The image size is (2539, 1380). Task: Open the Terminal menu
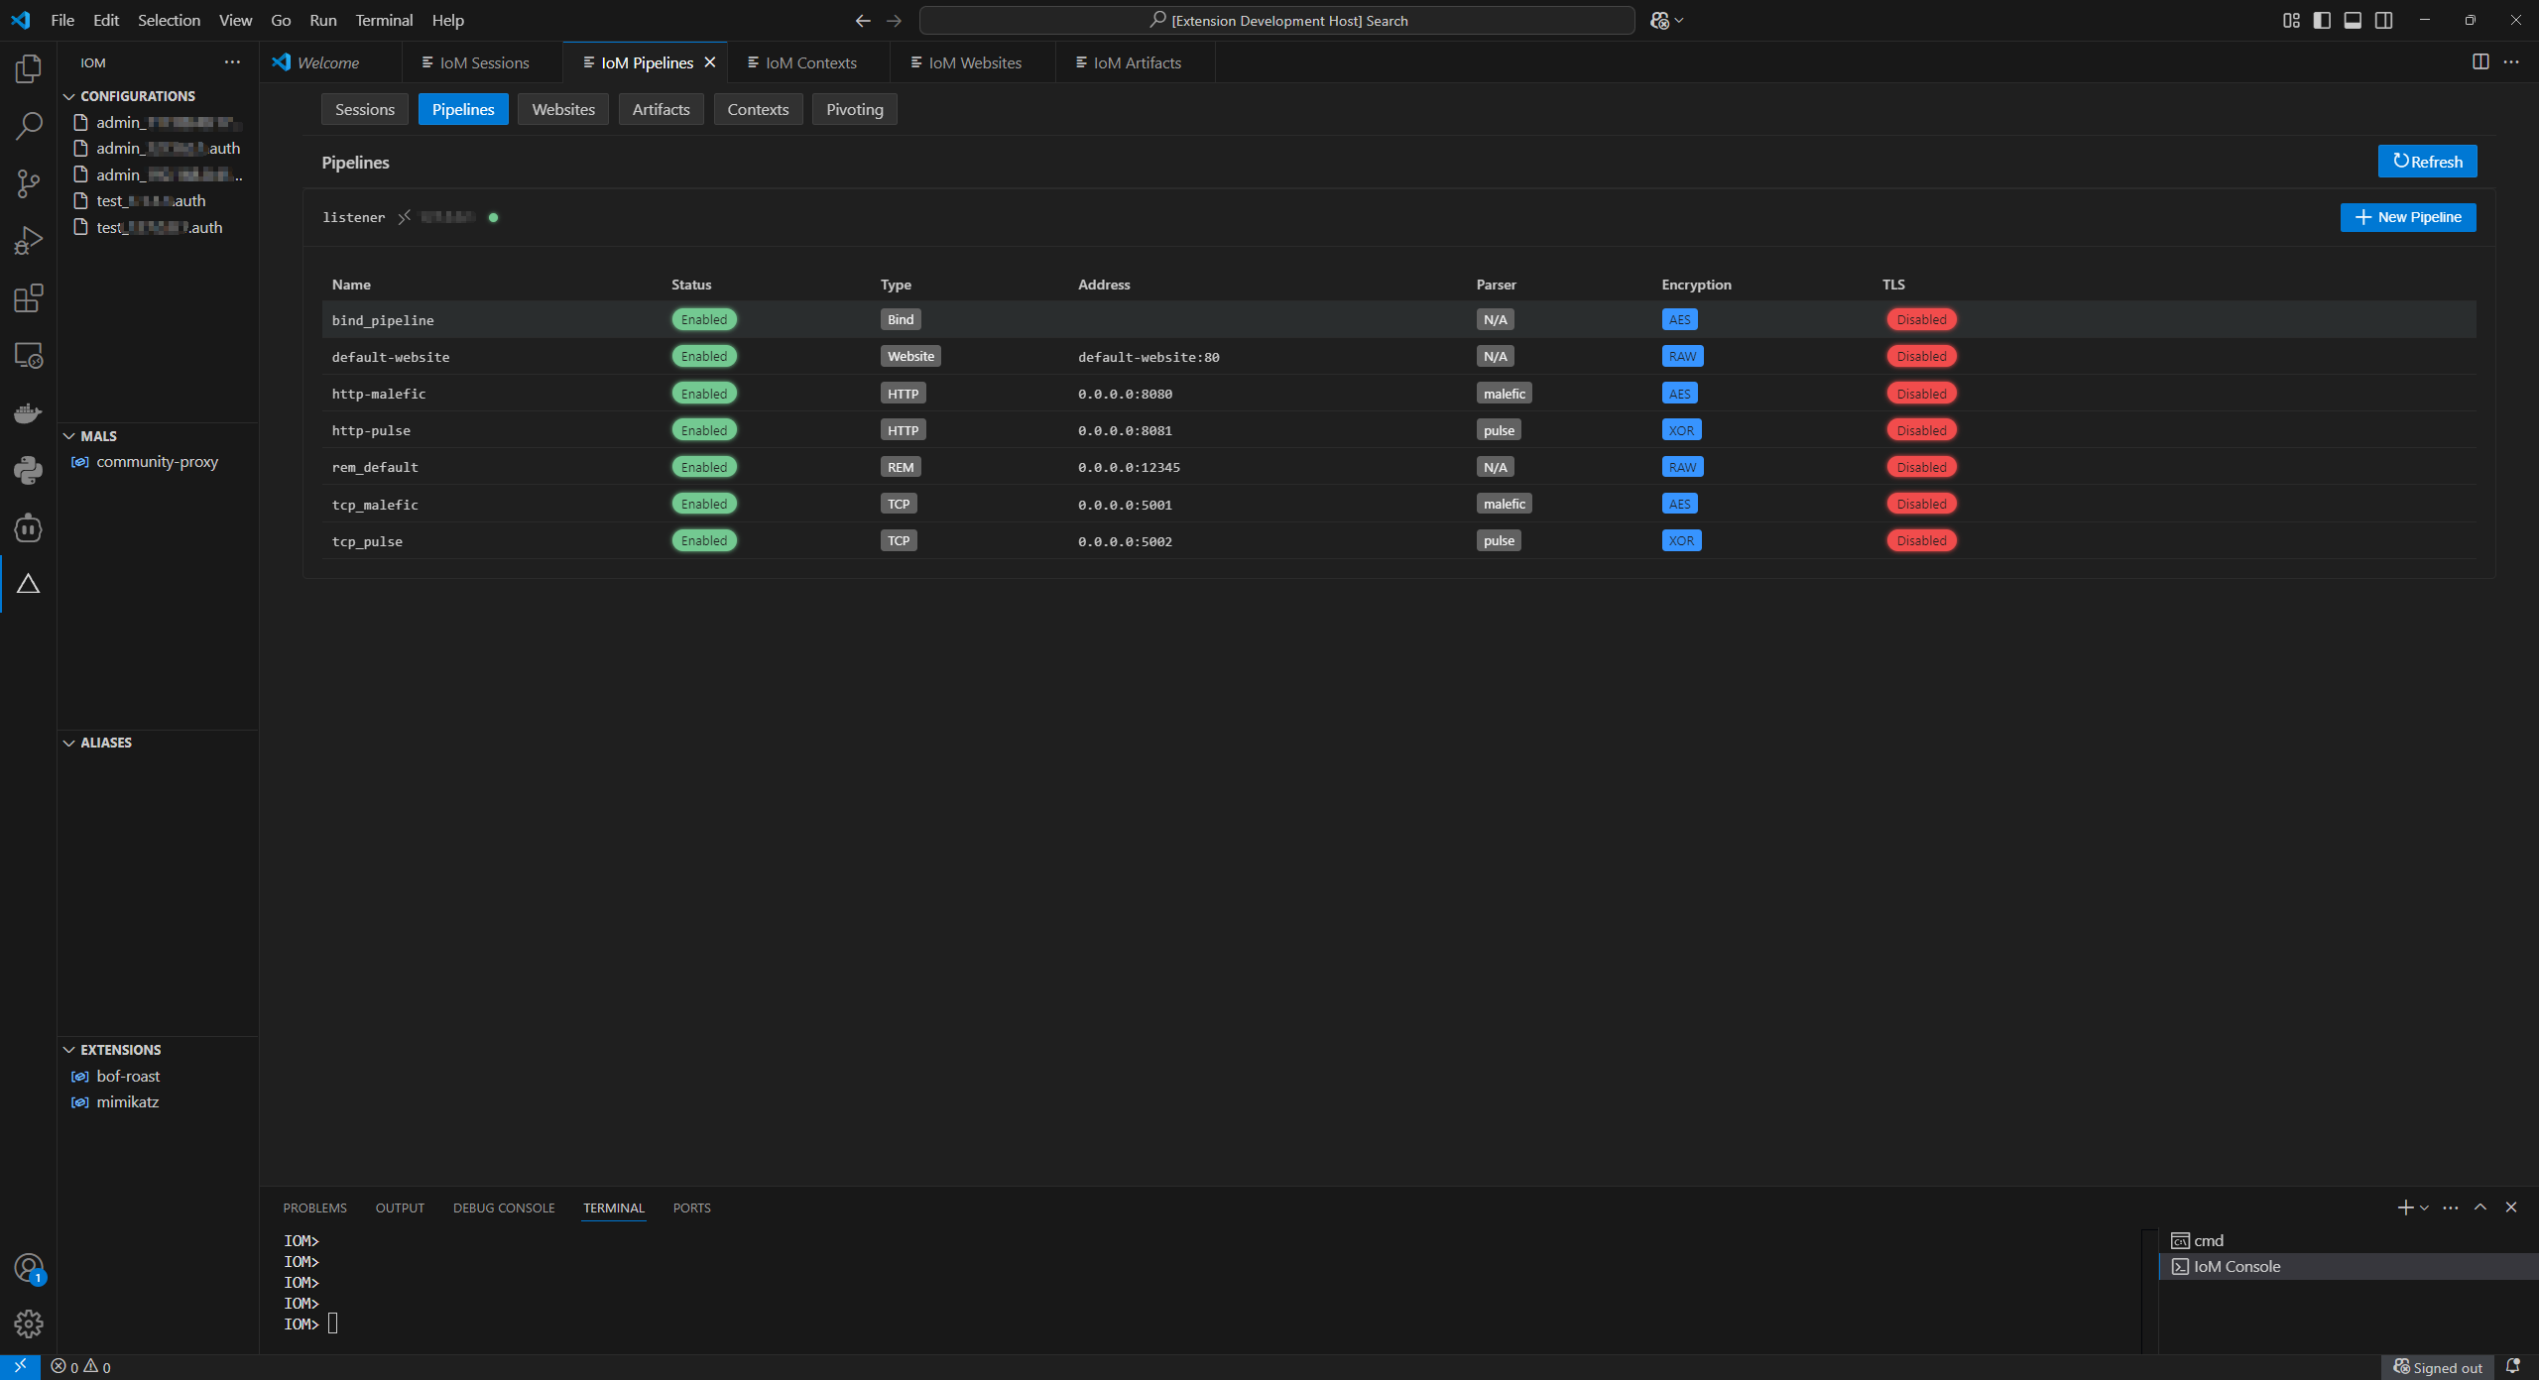[x=384, y=20]
